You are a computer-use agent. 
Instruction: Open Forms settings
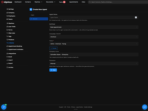click(x=9, y=30)
